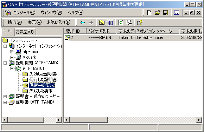Click the New console document icon

[149, 13]
